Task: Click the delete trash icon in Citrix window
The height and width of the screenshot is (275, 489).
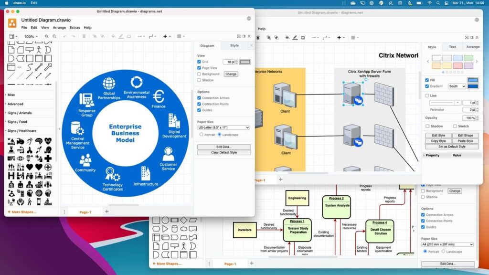Action: (258, 38)
